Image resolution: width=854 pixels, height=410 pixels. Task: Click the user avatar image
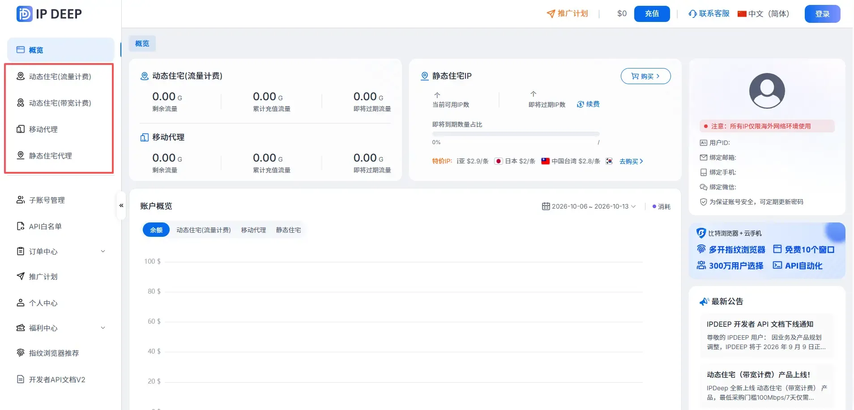click(x=767, y=91)
